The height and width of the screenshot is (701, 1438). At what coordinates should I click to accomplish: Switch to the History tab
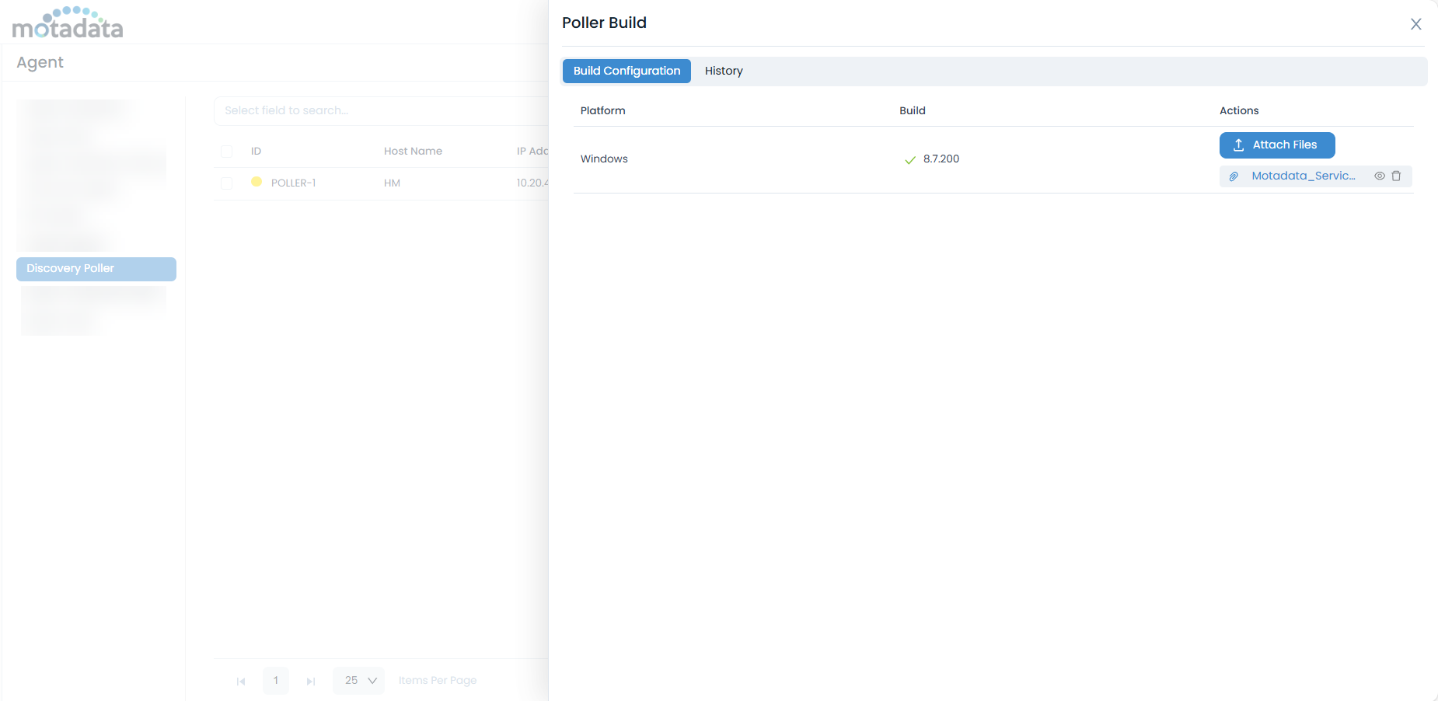[x=723, y=70]
